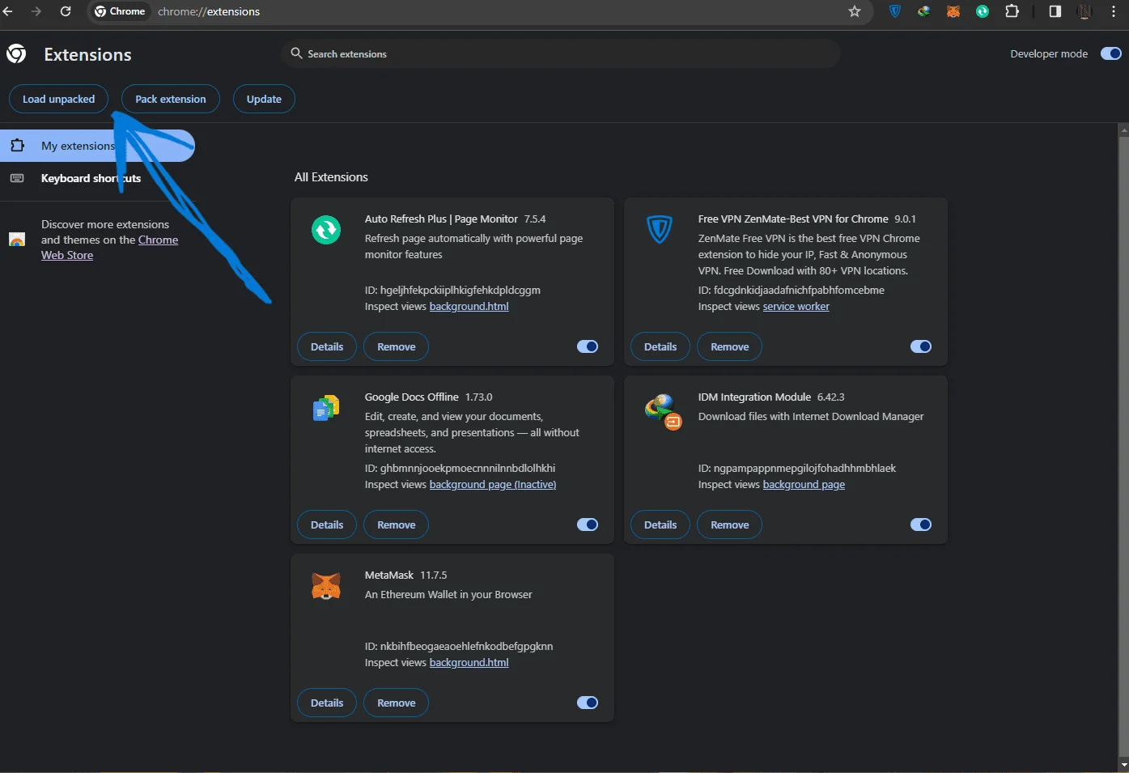
Task: Click the Chrome site info chip
Action: (121, 11)
